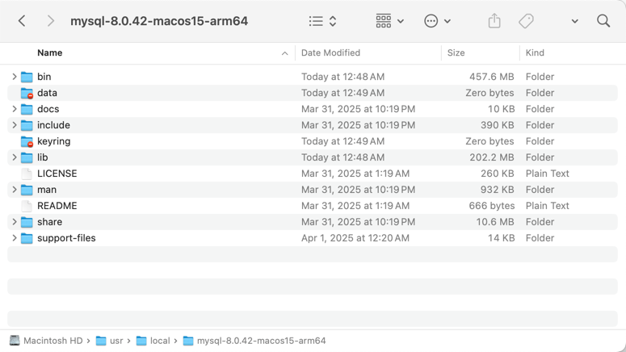Click the Forward navigation arrow

point(50,21)
